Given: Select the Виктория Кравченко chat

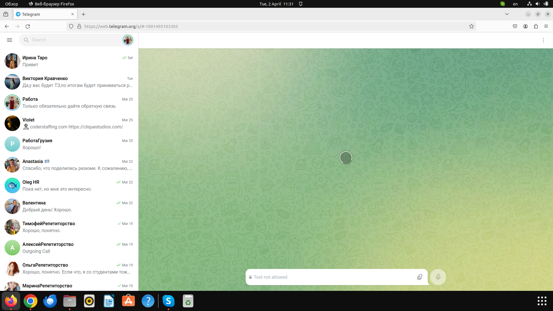Looking at the screenshot, I should click(69, 81).
